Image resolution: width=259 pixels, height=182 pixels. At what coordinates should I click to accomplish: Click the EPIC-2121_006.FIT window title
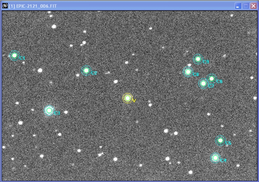coord(33,6)
